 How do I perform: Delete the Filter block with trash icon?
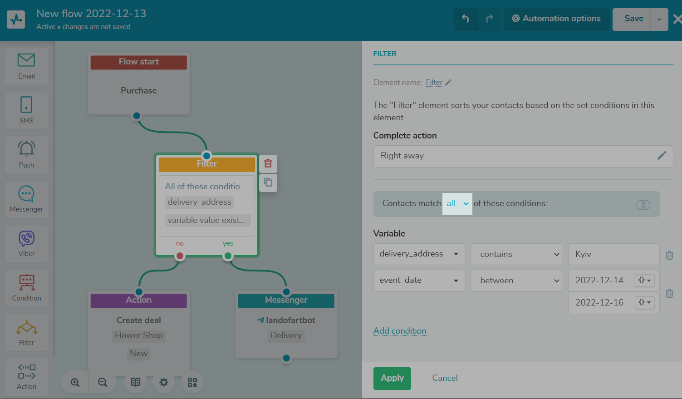coord(268,163)
